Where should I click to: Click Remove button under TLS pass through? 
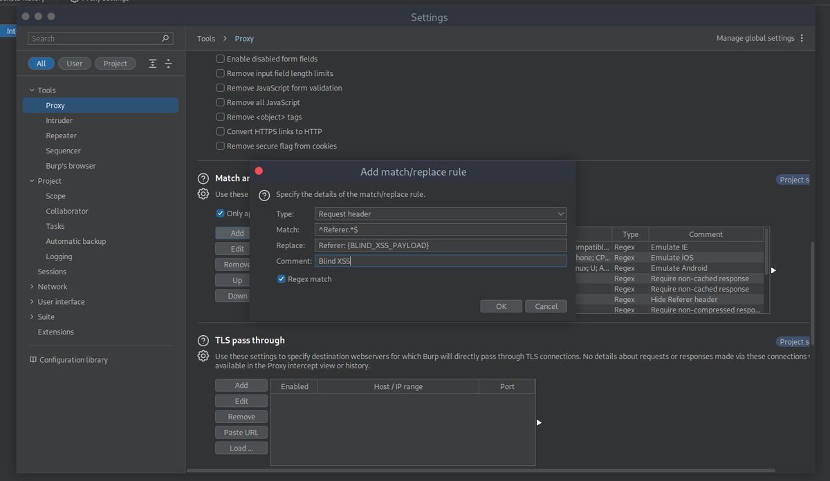tap(241, 417)
